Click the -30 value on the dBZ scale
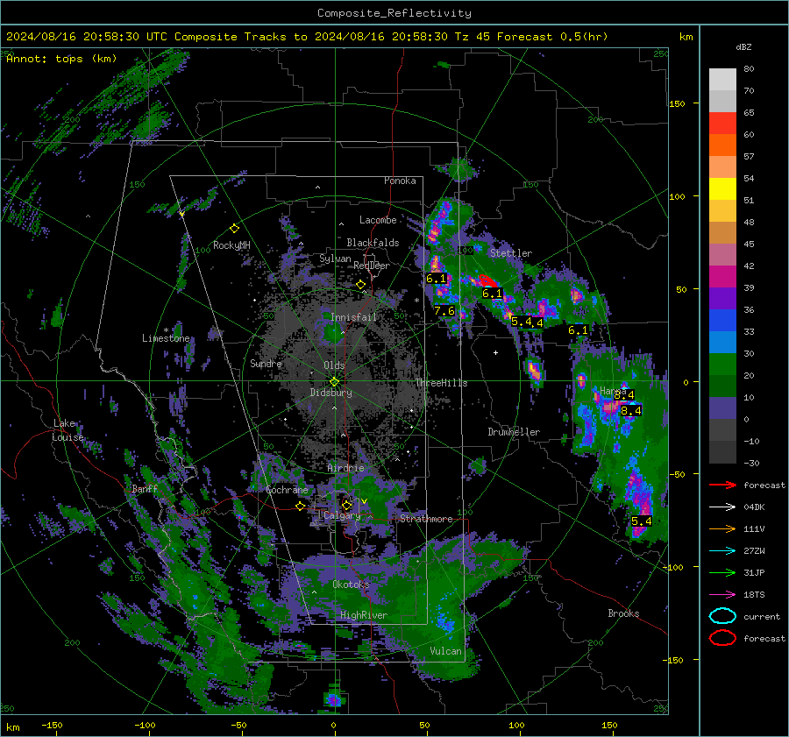789x737 pixels. [751, 463]
